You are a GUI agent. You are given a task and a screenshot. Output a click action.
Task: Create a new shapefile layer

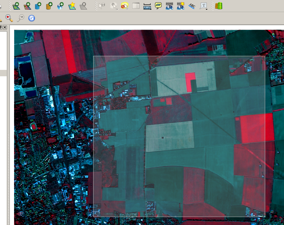point(72,5)
